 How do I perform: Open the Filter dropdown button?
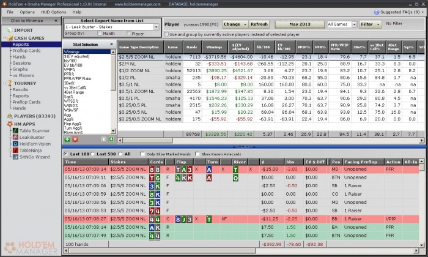[370, 24]
